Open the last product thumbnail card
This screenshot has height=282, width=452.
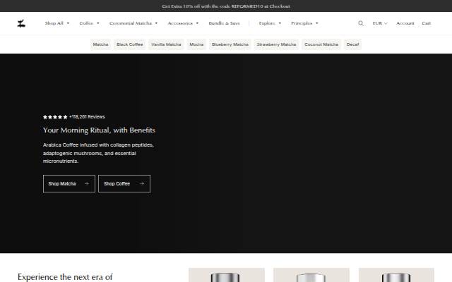[396, 275]
